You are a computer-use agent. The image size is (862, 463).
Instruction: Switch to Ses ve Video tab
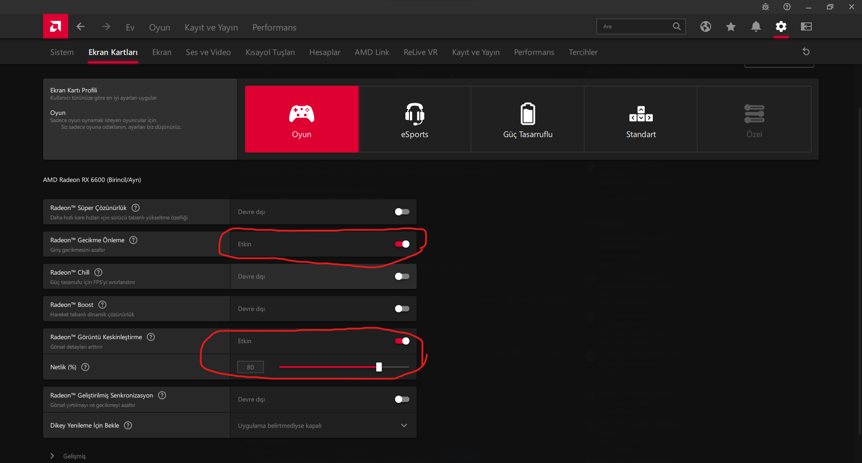208,52
